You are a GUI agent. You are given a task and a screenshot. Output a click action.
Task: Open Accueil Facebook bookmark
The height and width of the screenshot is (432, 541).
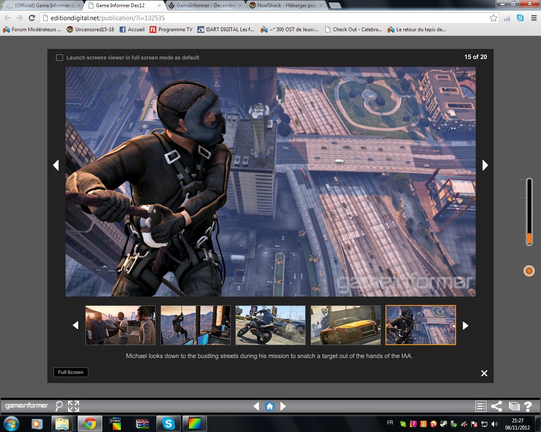coord(132,30)
